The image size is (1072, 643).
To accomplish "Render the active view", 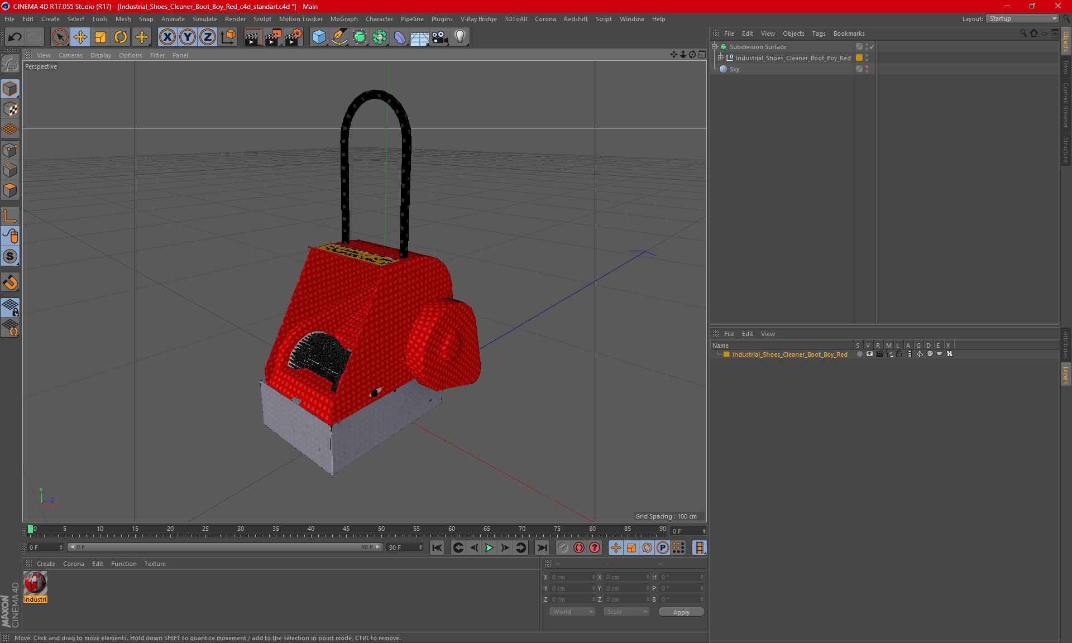I will pos(252,37).
